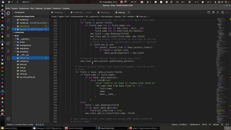Click the django breadcrumb segment
The height and width of the screenshot is (130, 231).
tap(118, 17)
